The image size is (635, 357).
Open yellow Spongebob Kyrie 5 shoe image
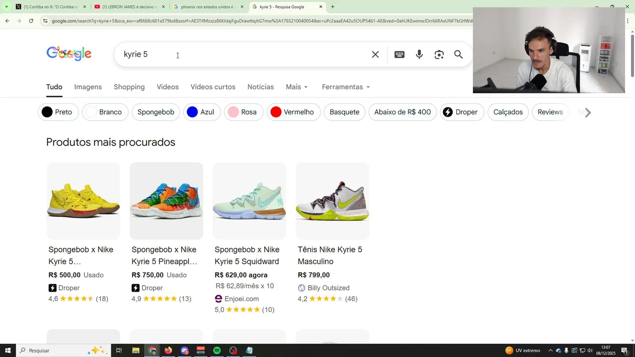pos(83,201)
